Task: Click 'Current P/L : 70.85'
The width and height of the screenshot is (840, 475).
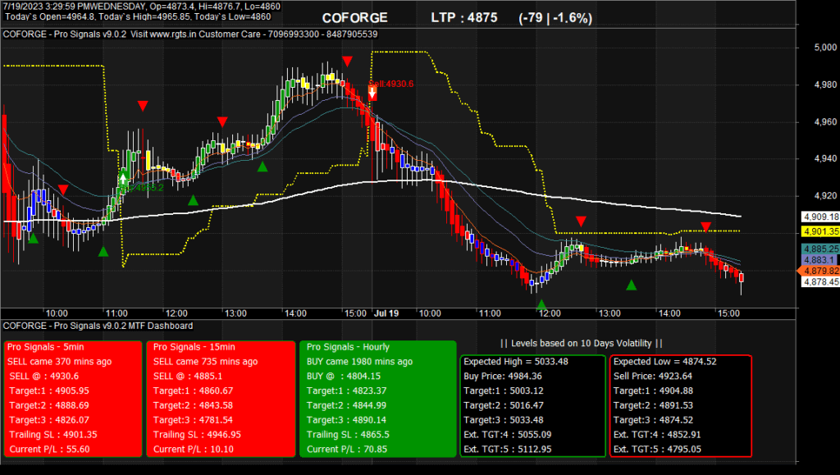Action: pos(347,450)
